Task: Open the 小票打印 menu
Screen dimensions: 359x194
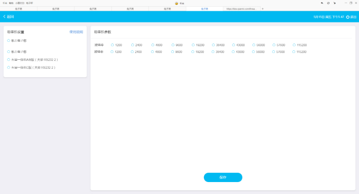Action: (x=20, y=3)
